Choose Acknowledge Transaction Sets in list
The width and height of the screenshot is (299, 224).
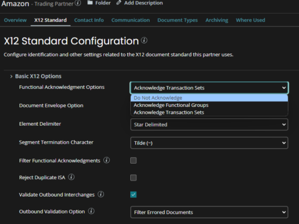point(209,113)
